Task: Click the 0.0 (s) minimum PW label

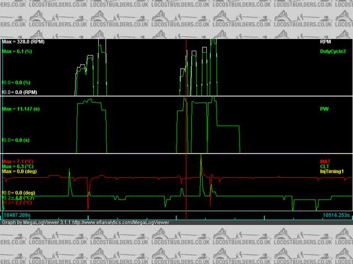Action: click(18, 140)
